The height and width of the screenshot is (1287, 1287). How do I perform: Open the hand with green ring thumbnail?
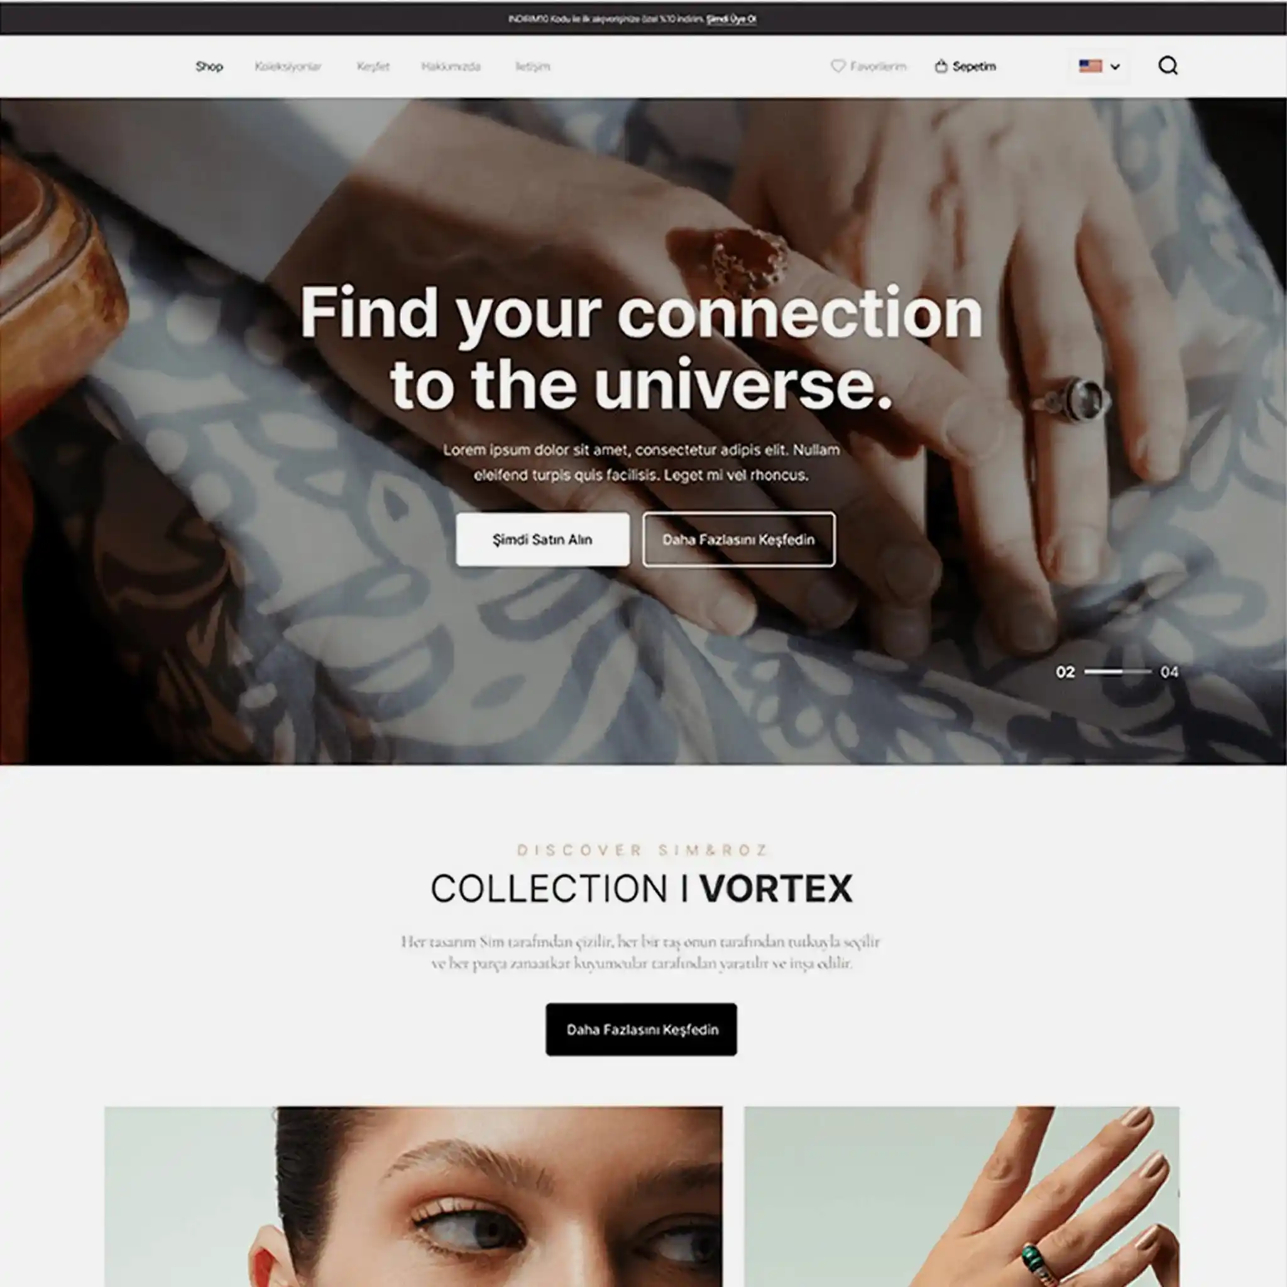coord(962,1197)
